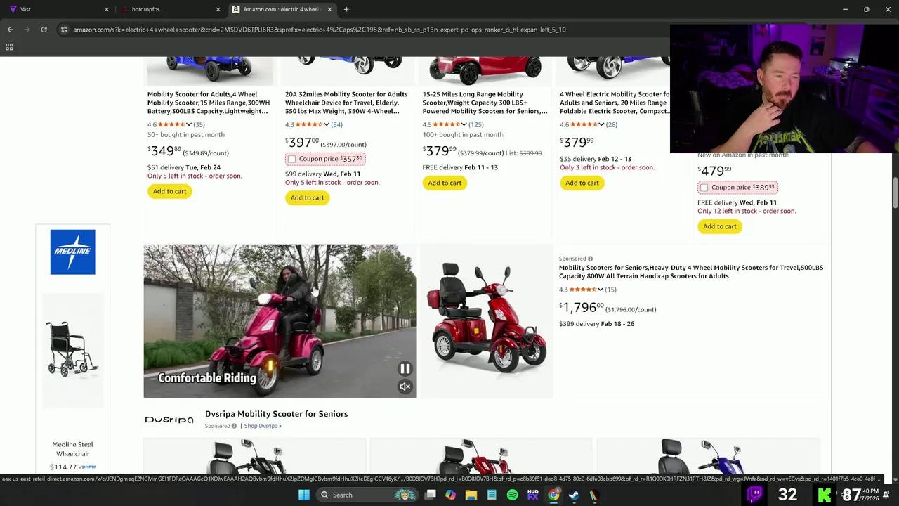The image size is (899, 506).
Task: Add the $349 scooter to cart
Action: pyautogui.click(x=170, y=191)
